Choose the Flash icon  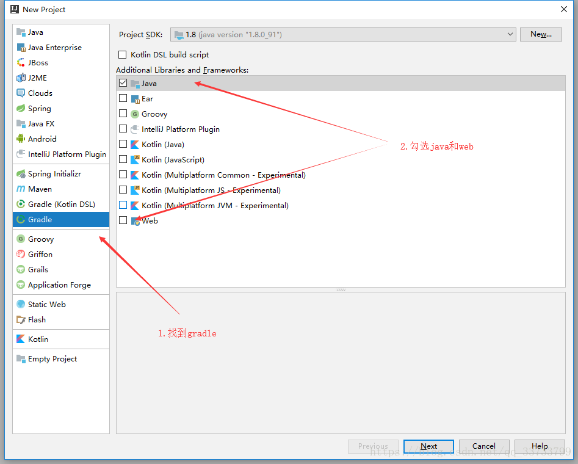pos(21,320)
